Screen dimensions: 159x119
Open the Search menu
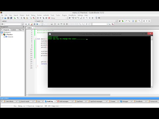point(16,15)
